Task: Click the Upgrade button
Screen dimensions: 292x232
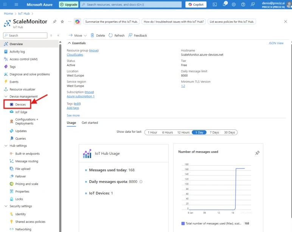Action: [x=69, y=5]
